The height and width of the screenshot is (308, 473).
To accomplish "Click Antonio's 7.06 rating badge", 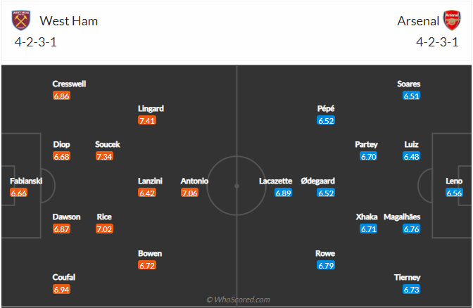I will coord(190,193).
